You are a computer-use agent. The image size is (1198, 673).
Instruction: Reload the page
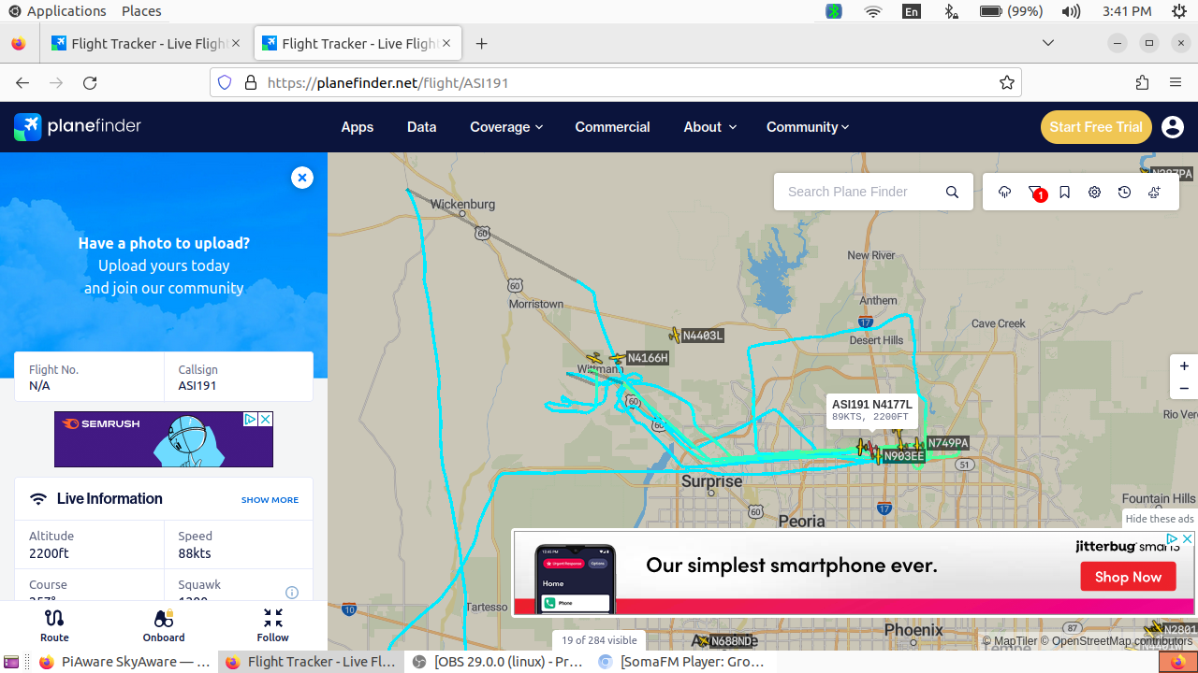90,82
